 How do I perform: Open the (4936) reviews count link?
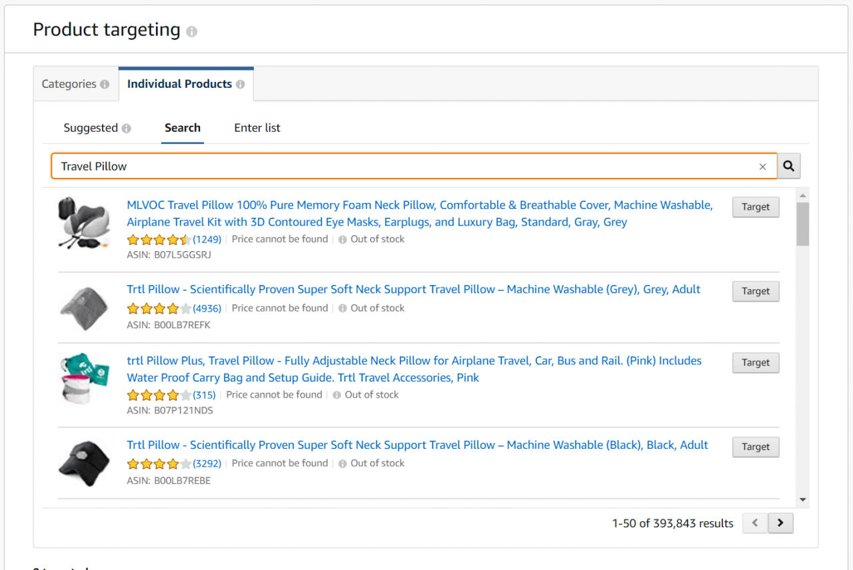point(207,308)
